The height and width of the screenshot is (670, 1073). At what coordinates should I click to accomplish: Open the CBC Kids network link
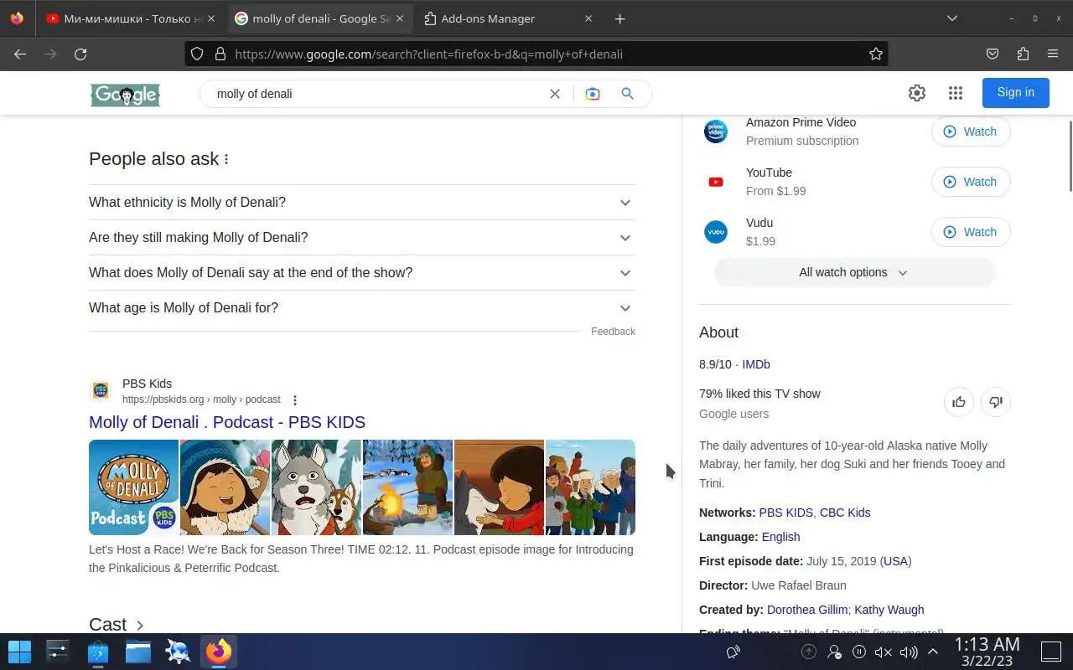tap(845, 513)
